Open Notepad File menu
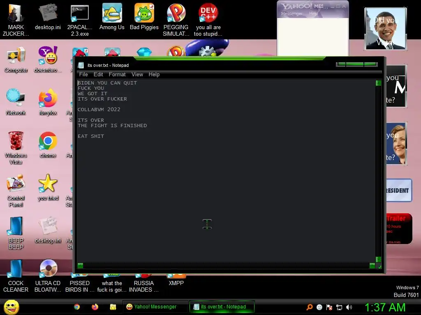The width and height of the screenshot is (421, 315). click(83, 75)
